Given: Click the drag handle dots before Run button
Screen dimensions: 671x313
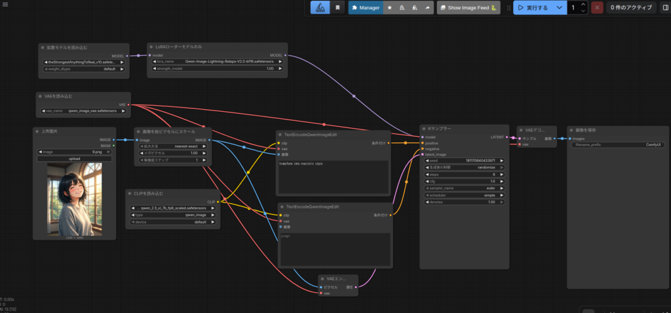Looking at the screenshot, I should click(x=508, y=8).
